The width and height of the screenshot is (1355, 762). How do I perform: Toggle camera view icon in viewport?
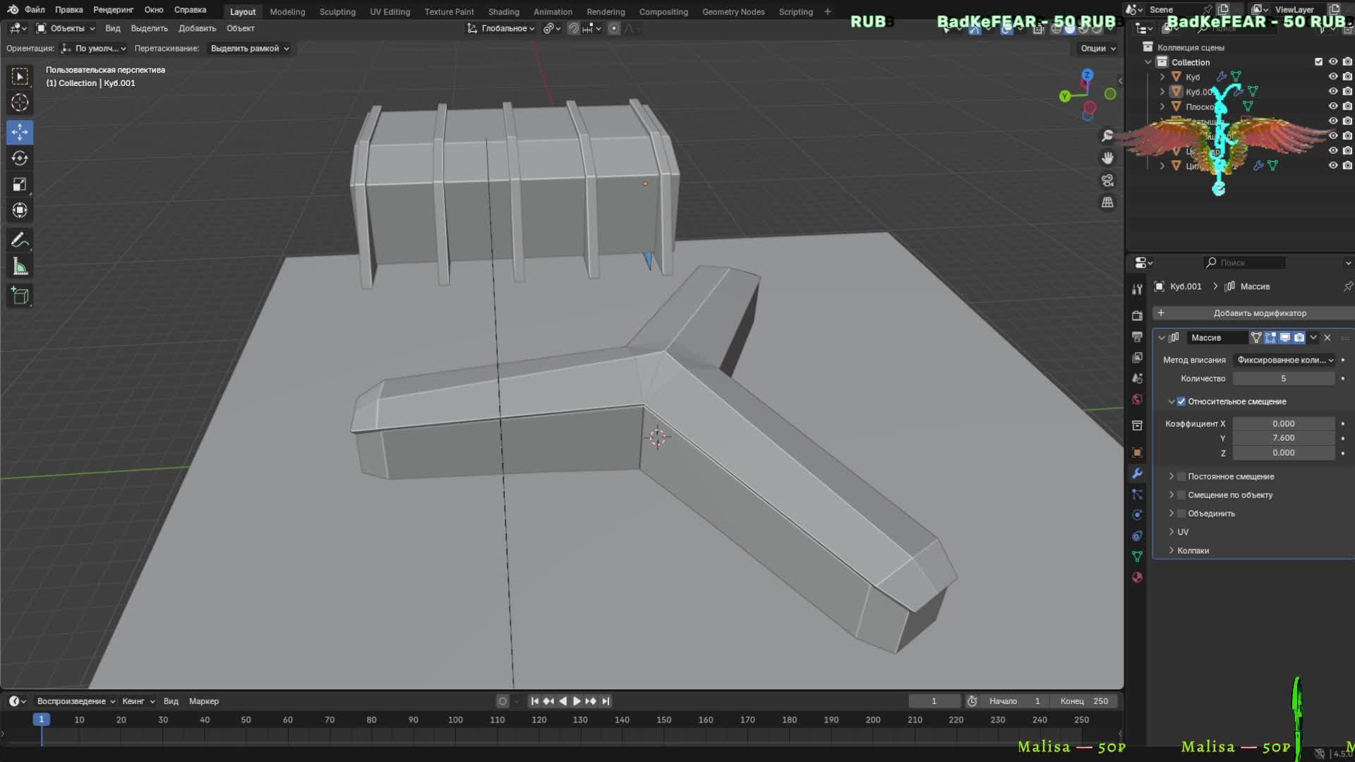[1107, 181]
